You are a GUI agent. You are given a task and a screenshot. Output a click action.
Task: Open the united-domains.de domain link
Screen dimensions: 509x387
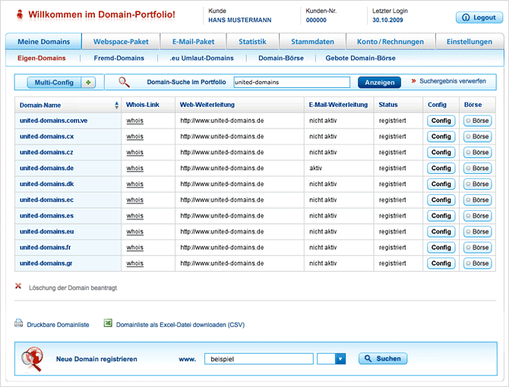[x=47, y=168]
